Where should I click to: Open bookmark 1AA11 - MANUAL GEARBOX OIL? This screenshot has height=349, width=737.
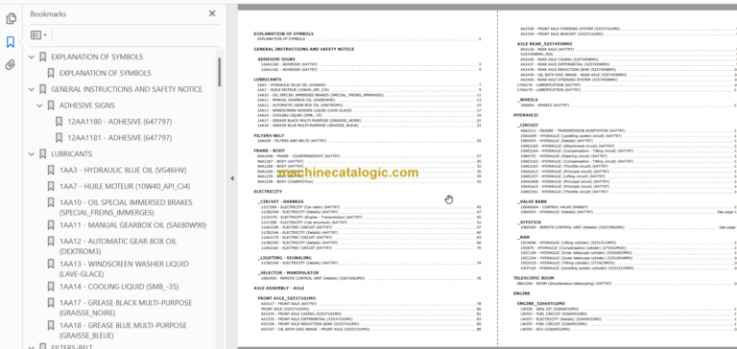click(132, 225)
